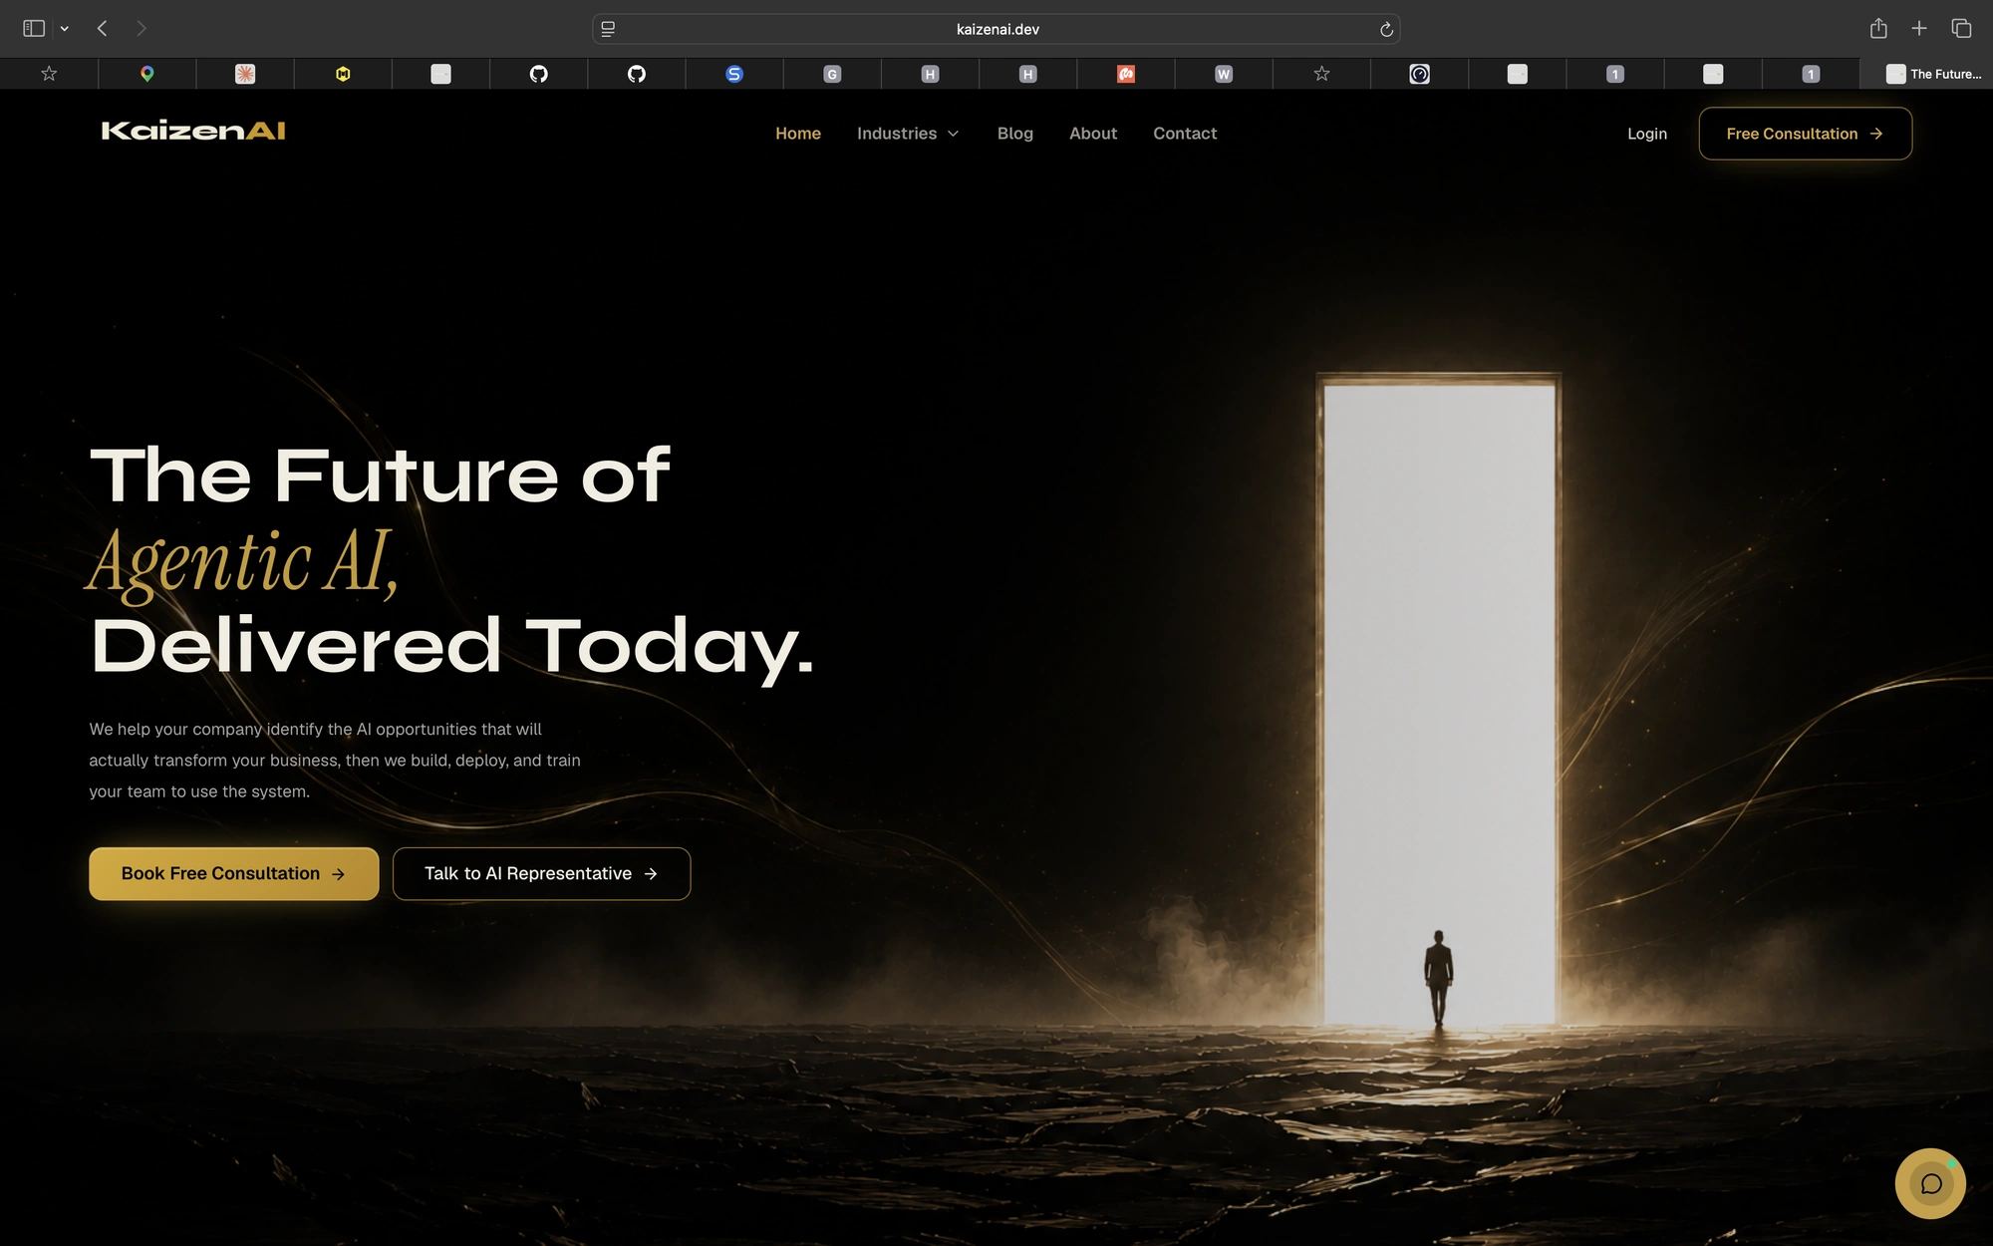
Task: Select the active 'The Future...' tab
Action: pos(1926,74)
